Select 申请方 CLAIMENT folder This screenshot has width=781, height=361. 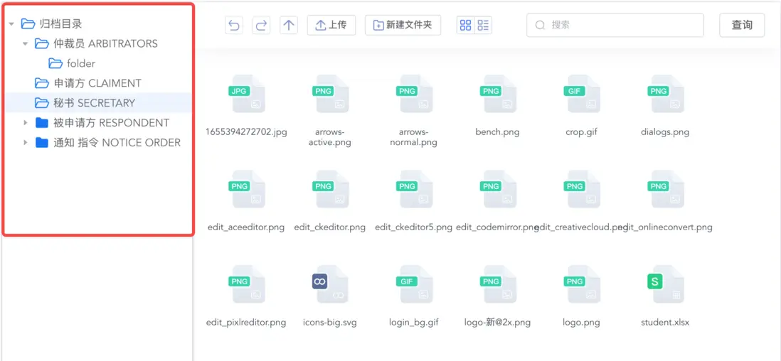97,83
